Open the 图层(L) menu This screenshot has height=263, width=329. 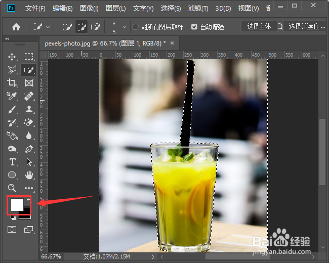coord(115,9)
